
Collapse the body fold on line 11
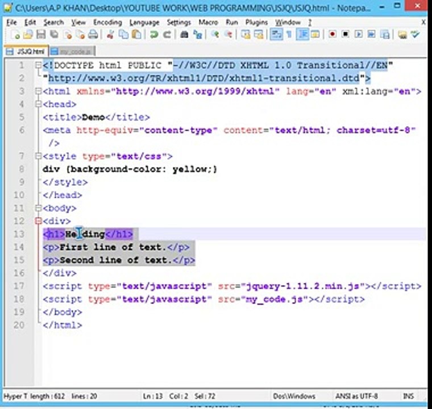[x=39, y=208]
